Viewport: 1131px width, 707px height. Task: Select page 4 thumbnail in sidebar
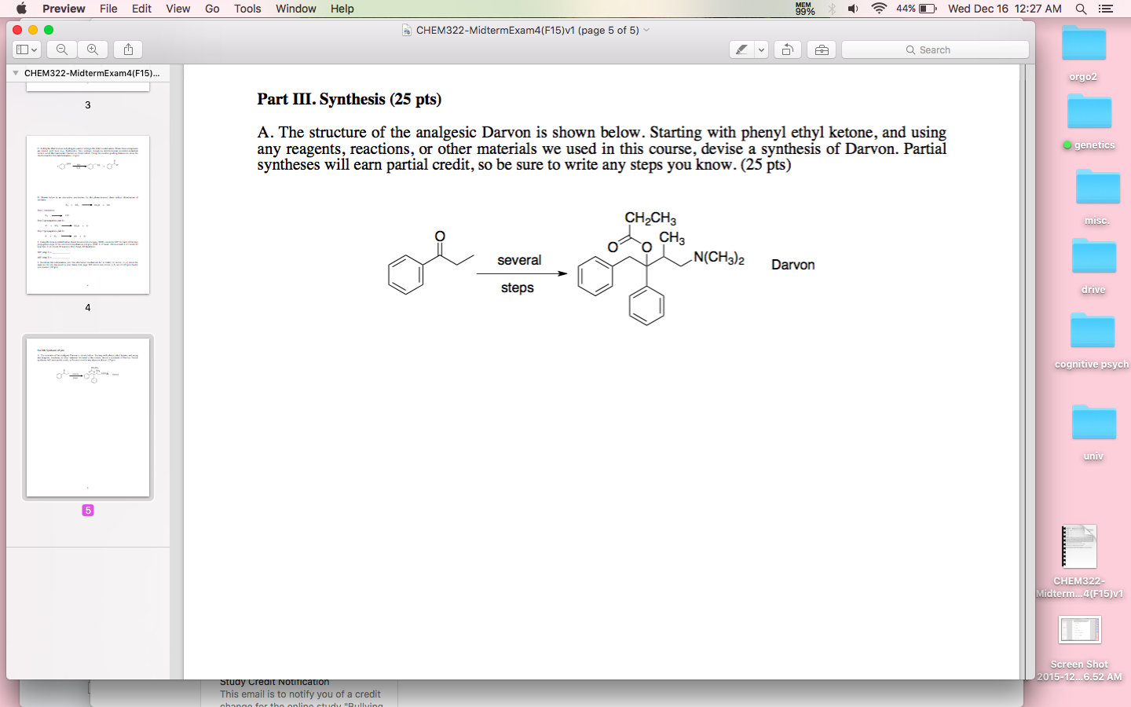(x=87, y=216)
